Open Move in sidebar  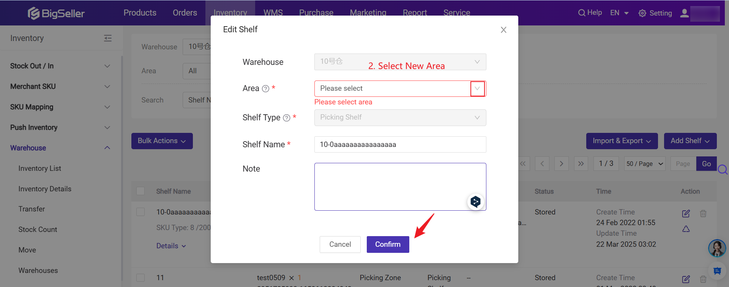pos(27,250)
